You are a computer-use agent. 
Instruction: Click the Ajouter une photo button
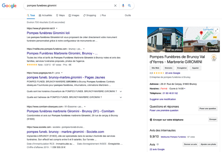[208, 144]
